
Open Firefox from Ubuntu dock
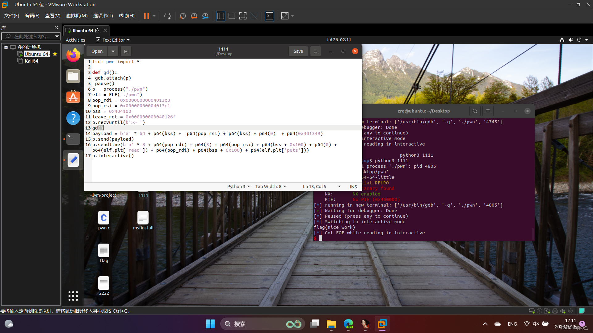[73, 55]
